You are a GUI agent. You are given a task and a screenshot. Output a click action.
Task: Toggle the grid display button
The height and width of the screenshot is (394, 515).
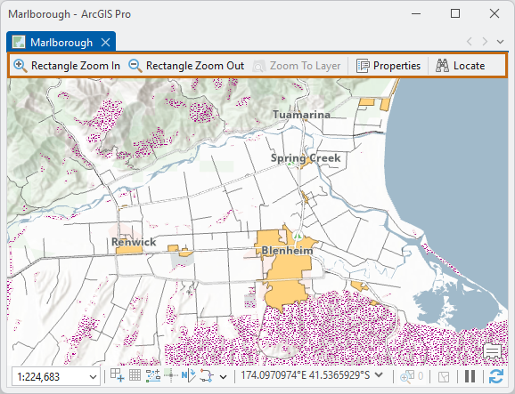[x=135, y=375]
